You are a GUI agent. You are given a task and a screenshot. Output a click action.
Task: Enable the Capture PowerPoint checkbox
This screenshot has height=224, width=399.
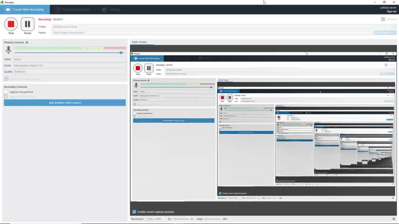click(x=6, y=92)
